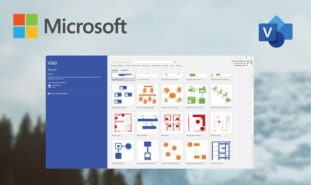Viewport: 311px width, 185px height.
Task: Select the orange data flow model diagram template
Action: pos(197,151)
